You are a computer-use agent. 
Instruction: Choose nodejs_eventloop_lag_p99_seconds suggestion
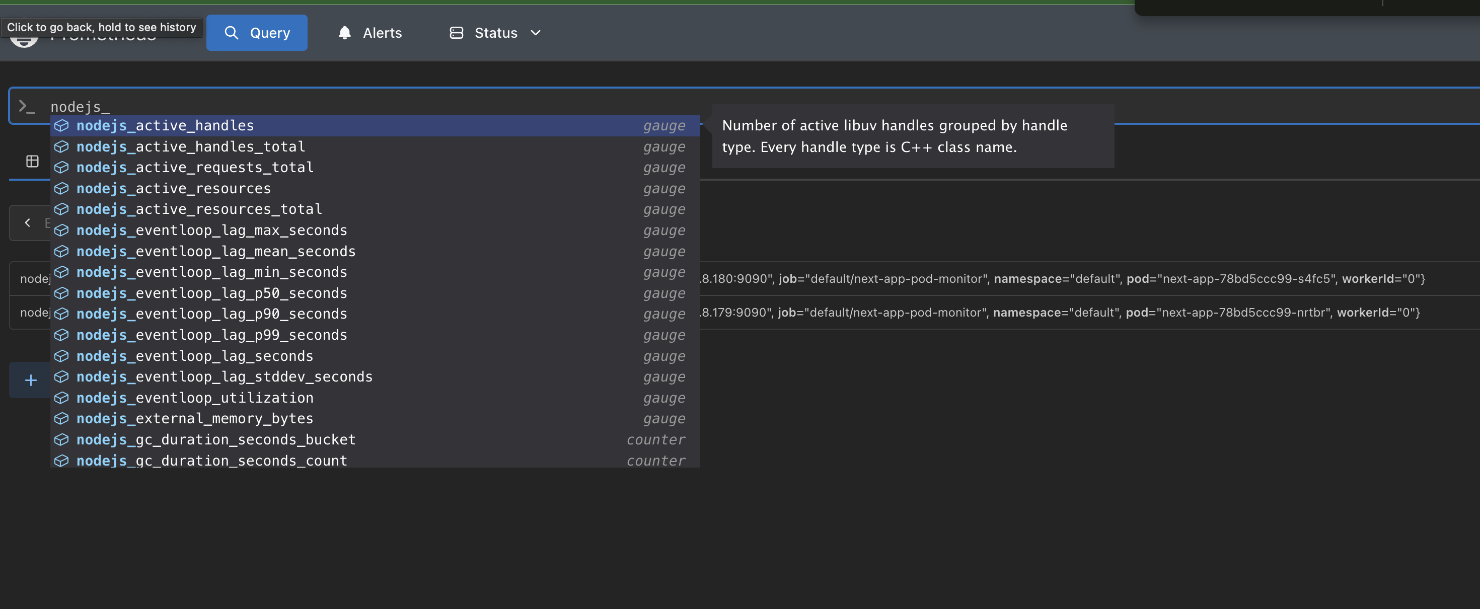[x=212, y=335]
